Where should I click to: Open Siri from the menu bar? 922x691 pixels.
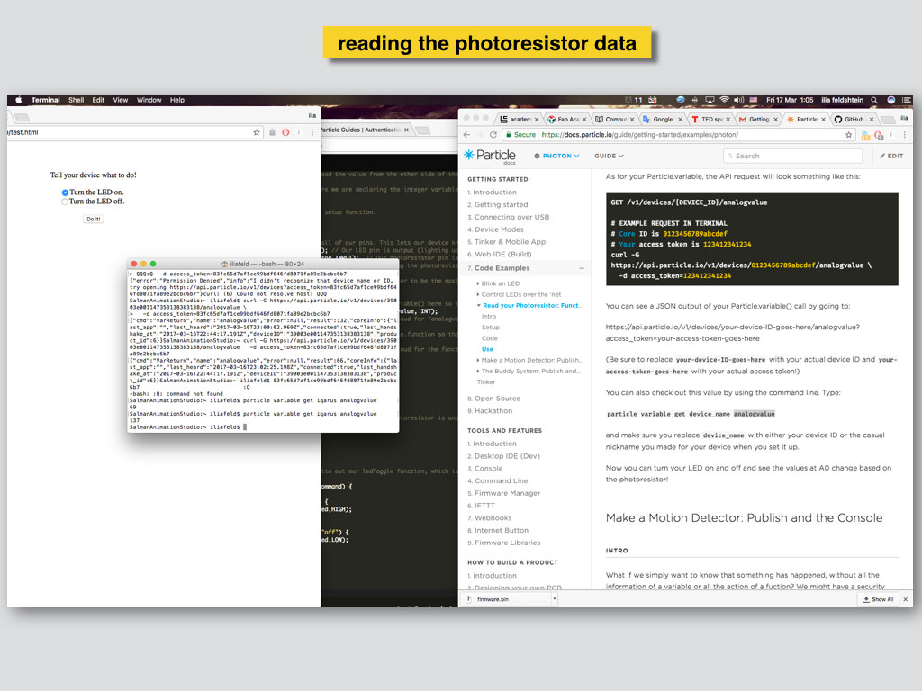[x=890, y=100]
